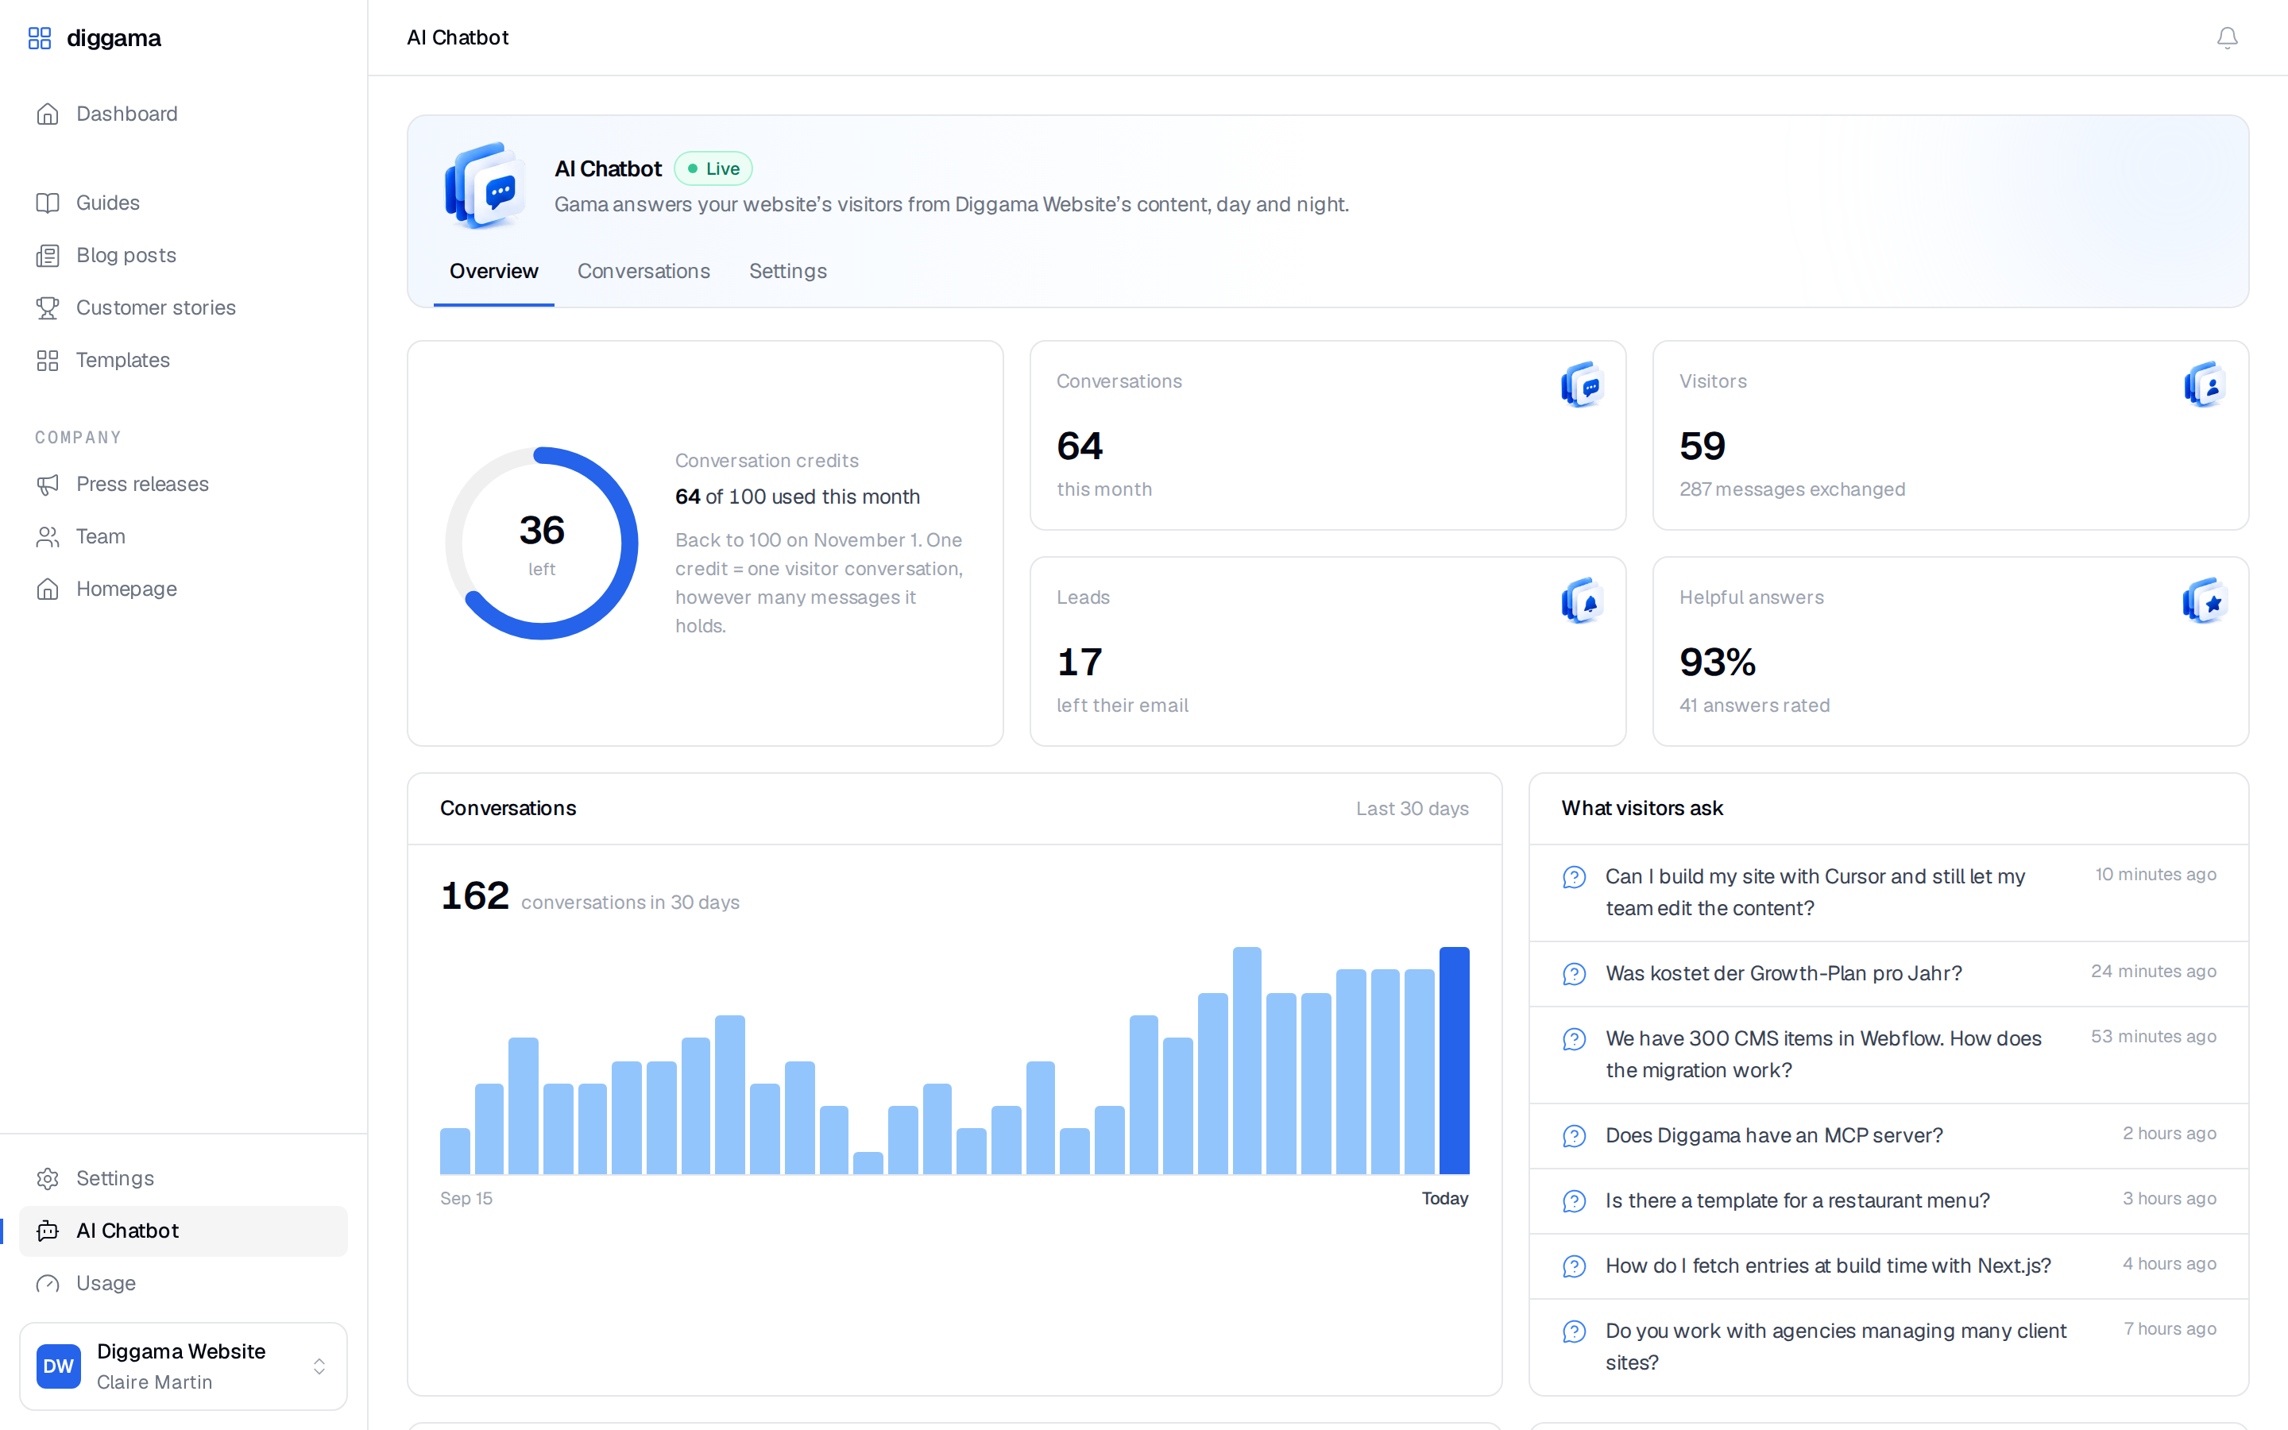Click the Leads 17 stat card
This screenshot has height=1430, width=2288.
click(1328, 651)
